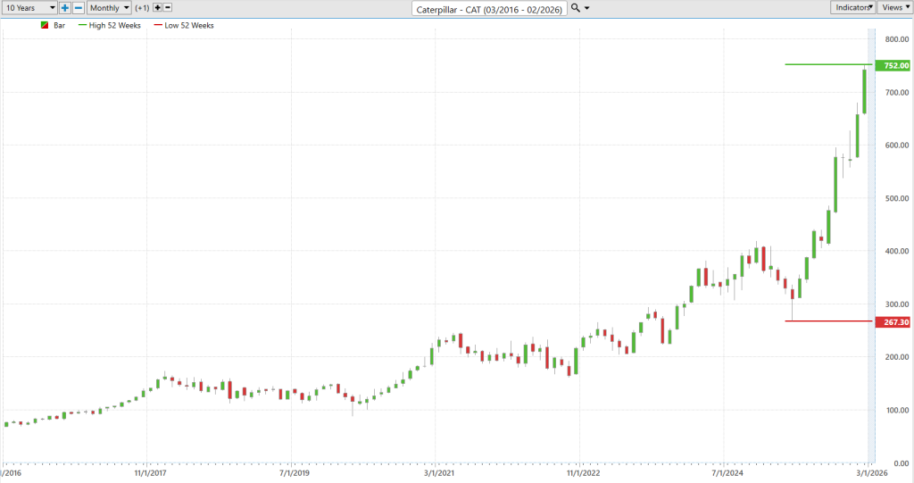Toggle the Bar series legend label
This screenshot has height=483, width=914.
(60, 25)
